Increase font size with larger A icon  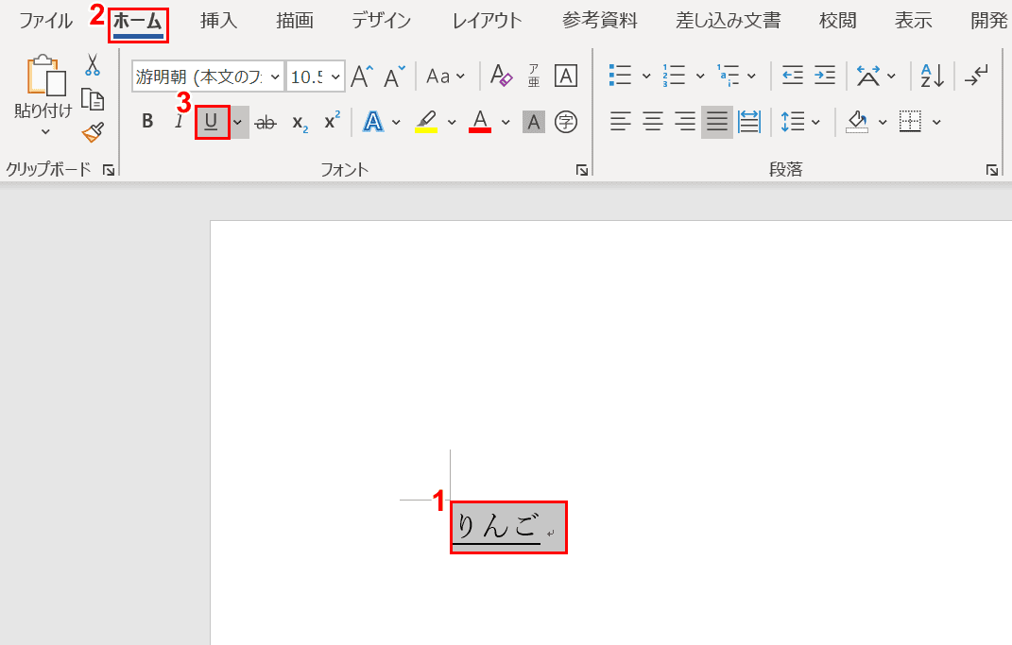tap(362, 76)
